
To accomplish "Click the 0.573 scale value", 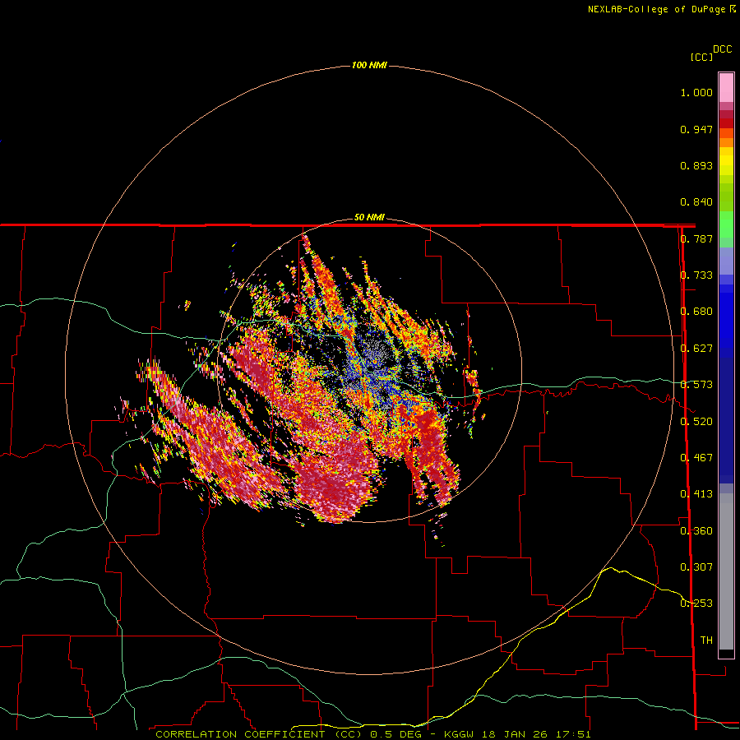I will click(696, 385).
